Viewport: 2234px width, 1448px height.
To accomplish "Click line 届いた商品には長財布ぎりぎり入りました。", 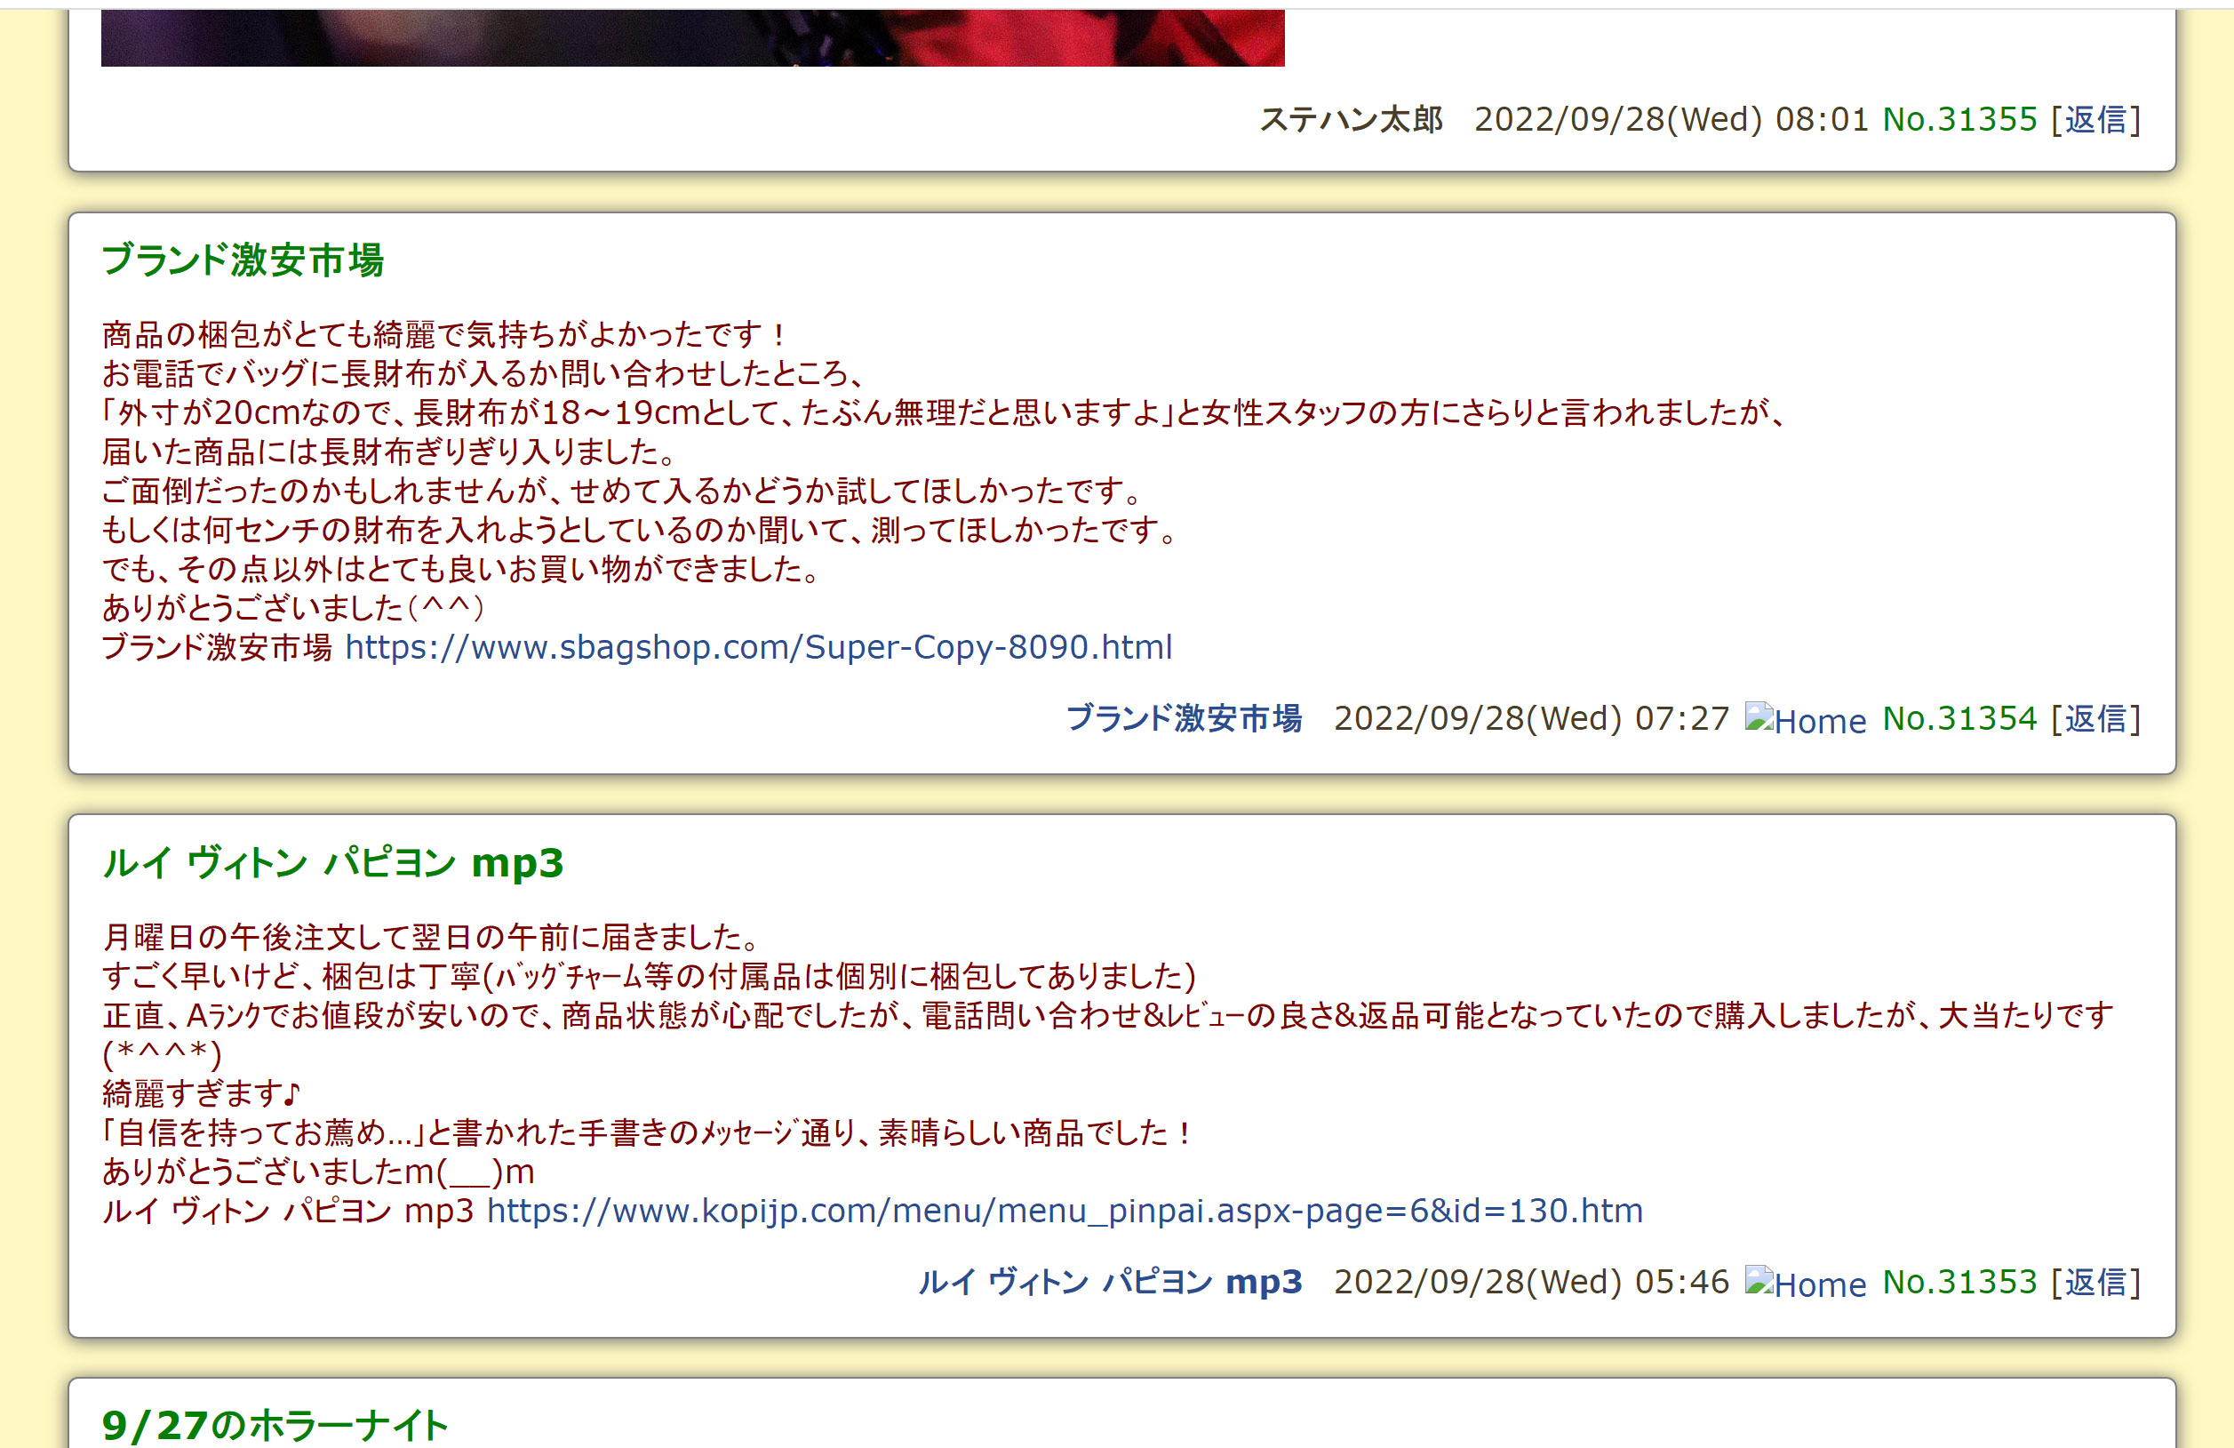I will [x=390, y=452].
